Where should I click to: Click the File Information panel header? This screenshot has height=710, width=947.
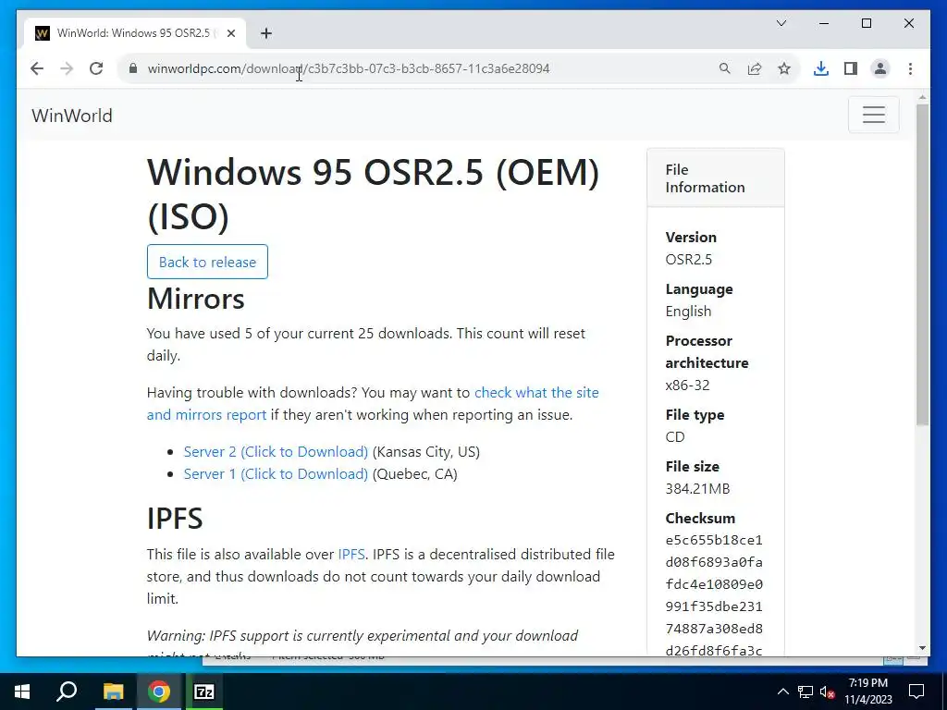[x=716, y=178]
